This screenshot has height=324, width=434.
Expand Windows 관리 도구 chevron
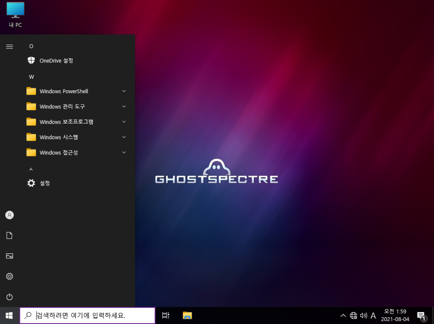pos(124,106)
